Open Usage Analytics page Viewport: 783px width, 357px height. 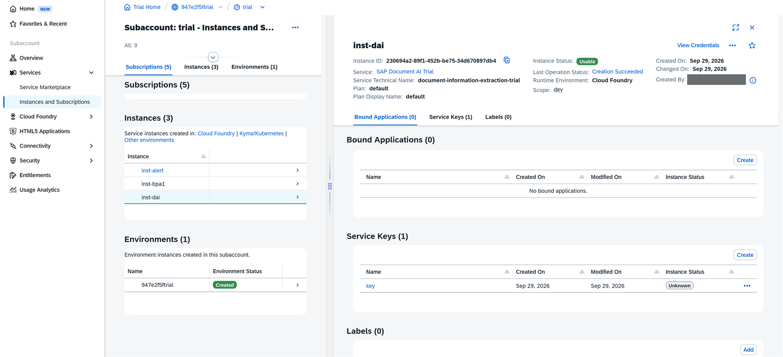(x=40, y=189)
